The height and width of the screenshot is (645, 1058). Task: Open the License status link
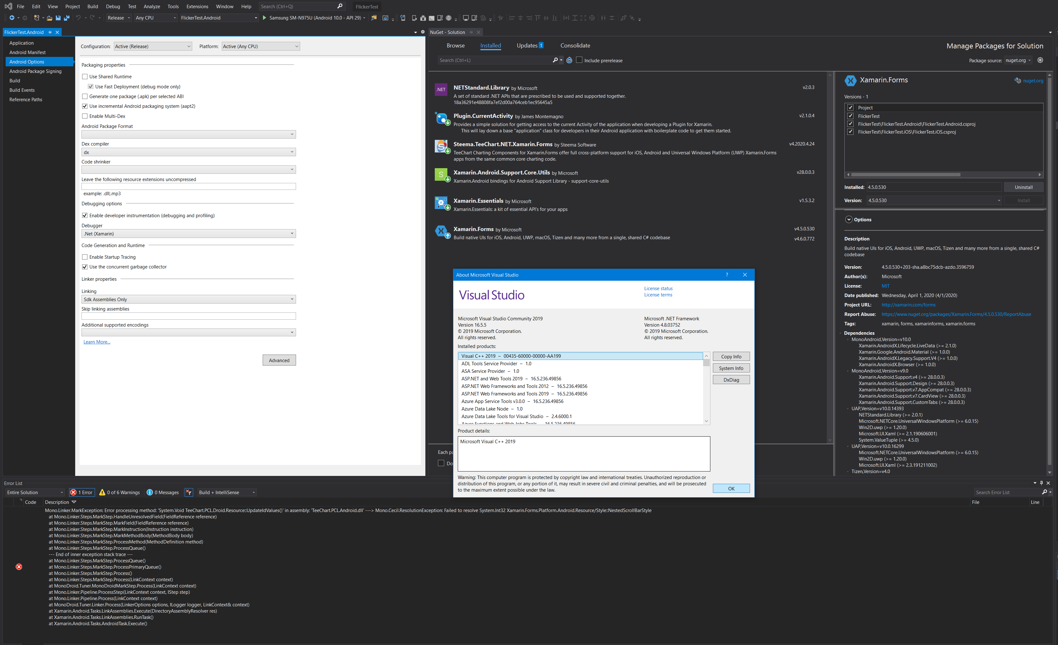tap(658, 288)
